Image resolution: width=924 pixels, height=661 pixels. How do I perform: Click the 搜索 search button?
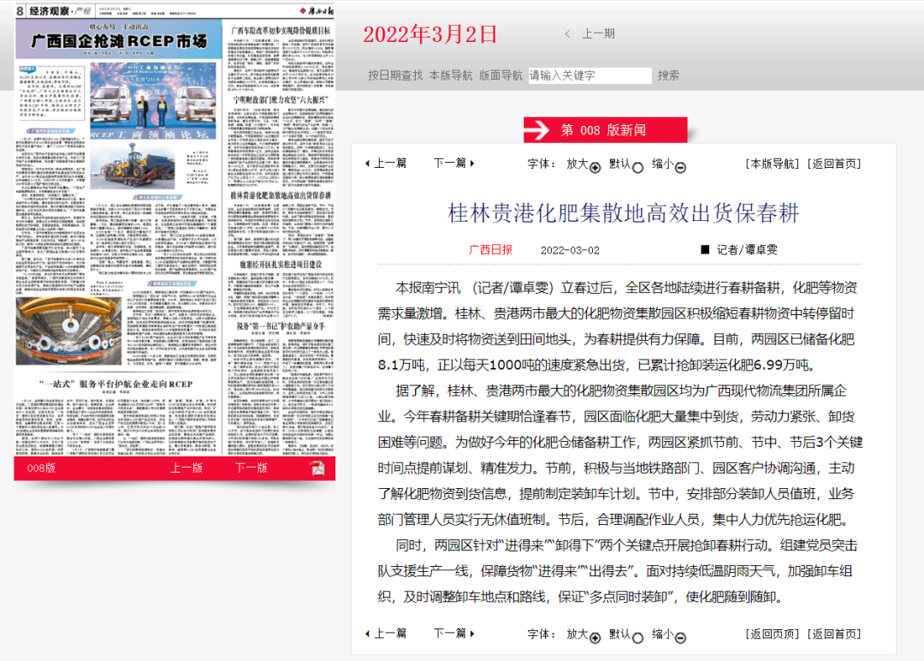pos(669,75)
